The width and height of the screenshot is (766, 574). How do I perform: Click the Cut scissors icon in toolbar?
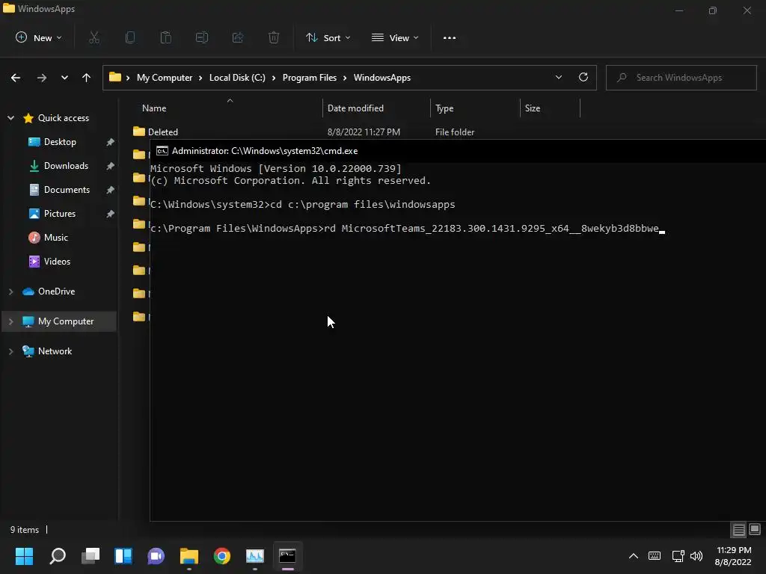click(94, 37)
